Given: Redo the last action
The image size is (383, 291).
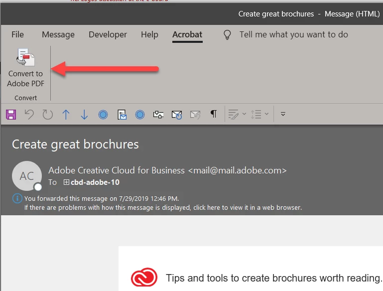Looking at the screenshot, I should [48, 114].
